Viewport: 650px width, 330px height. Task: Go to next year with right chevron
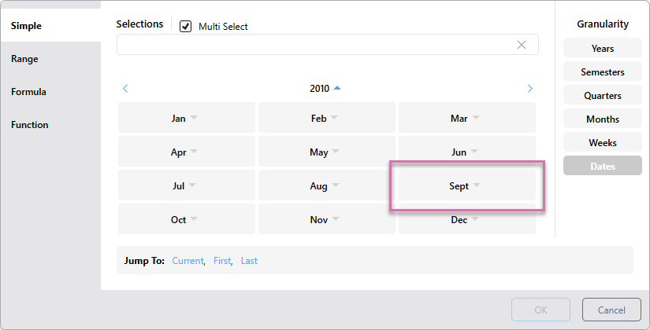point(529,89)
